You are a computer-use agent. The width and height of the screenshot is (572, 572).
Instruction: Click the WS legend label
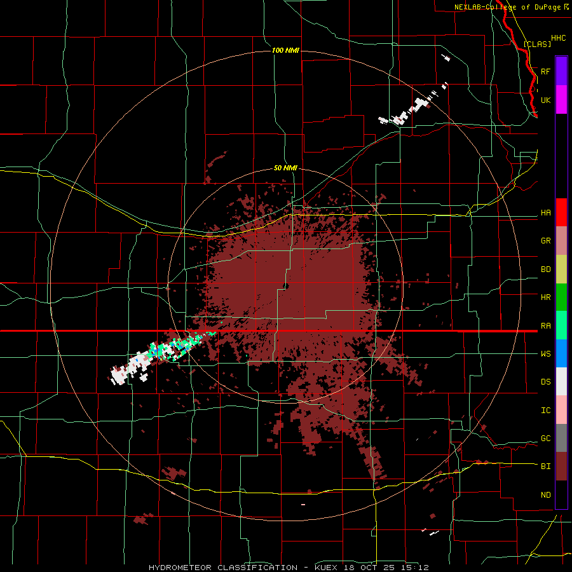(545, 354)
